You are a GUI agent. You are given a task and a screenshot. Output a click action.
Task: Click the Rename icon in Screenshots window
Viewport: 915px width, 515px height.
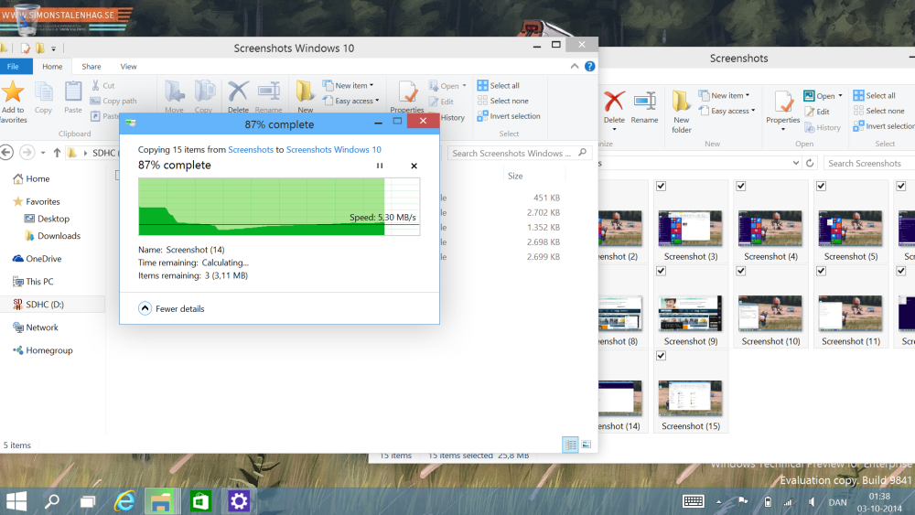(644, 105)
